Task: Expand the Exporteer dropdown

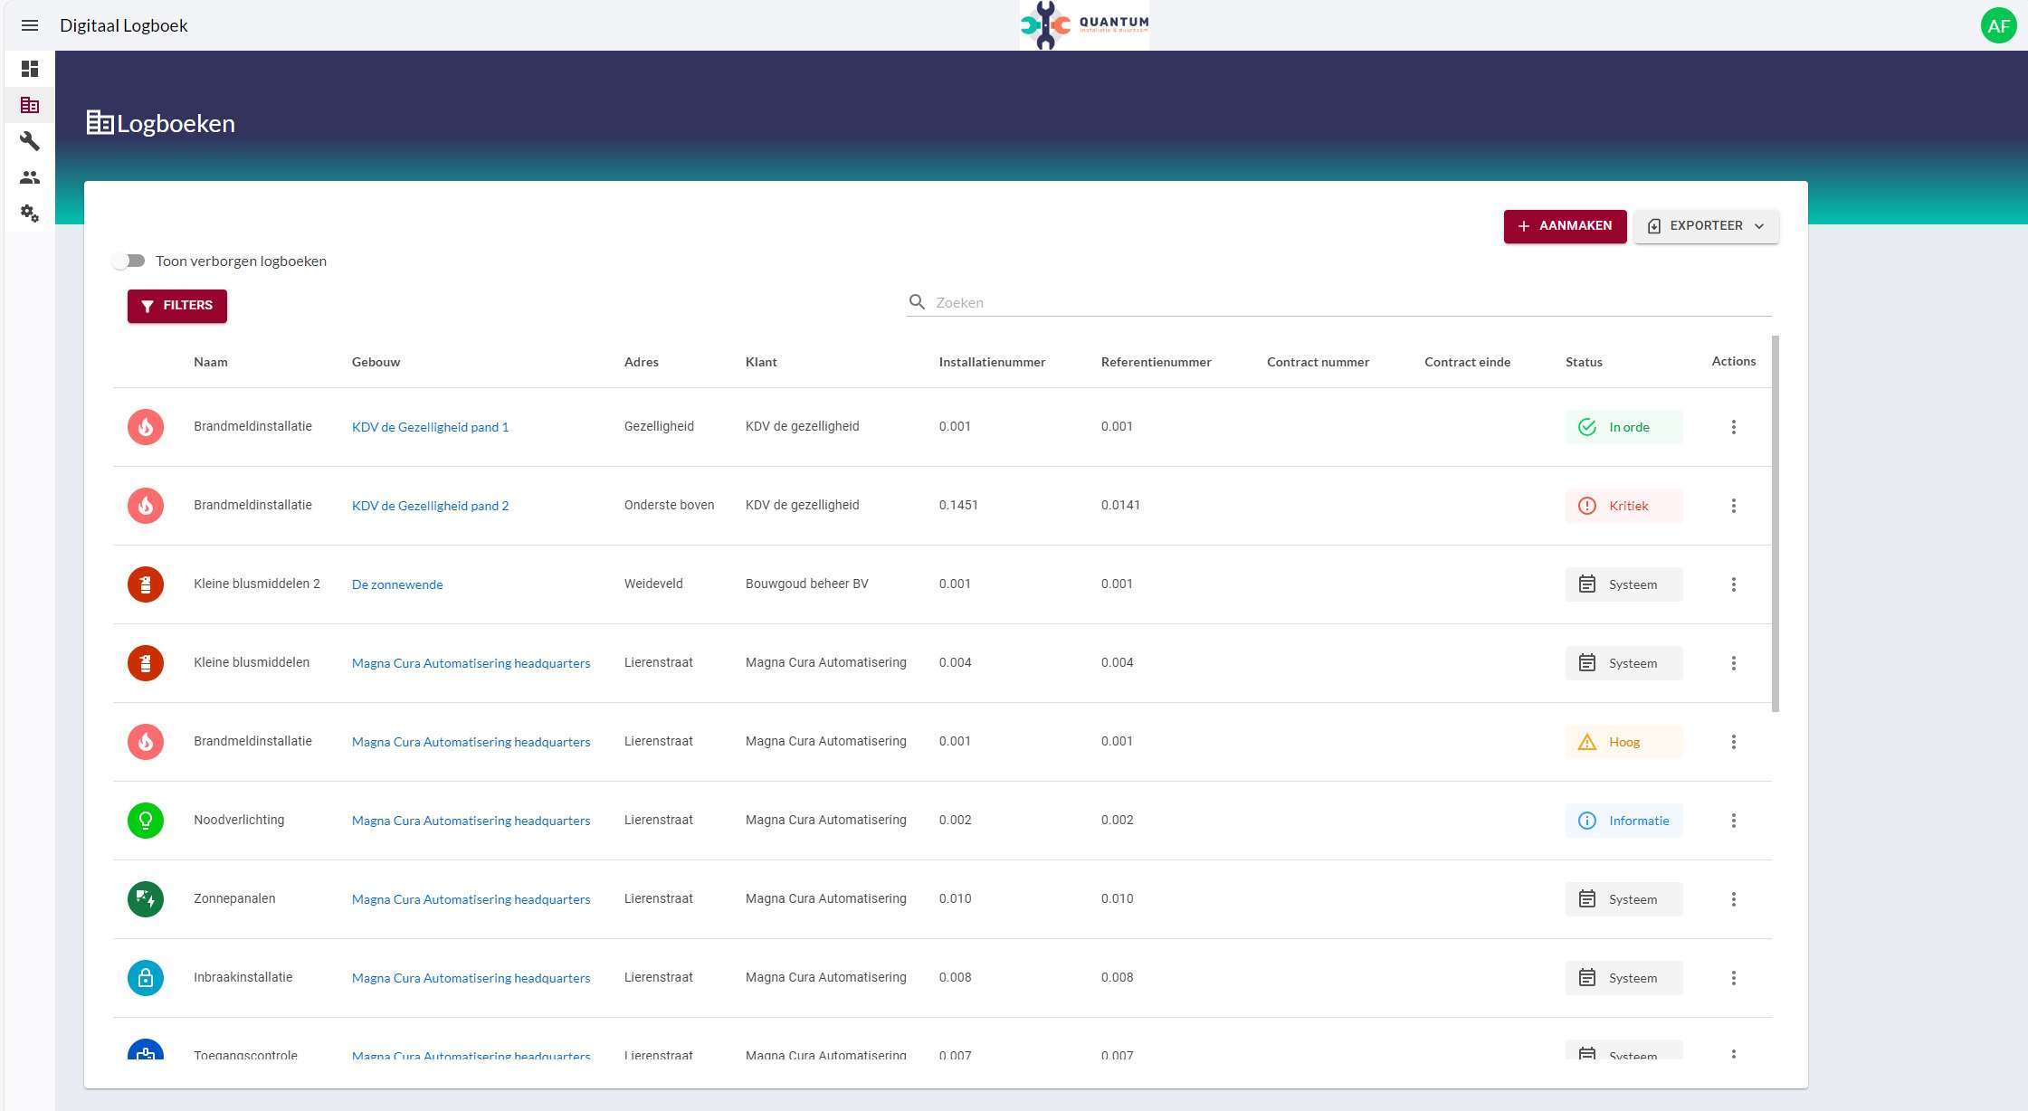Action: point(1706,226)
